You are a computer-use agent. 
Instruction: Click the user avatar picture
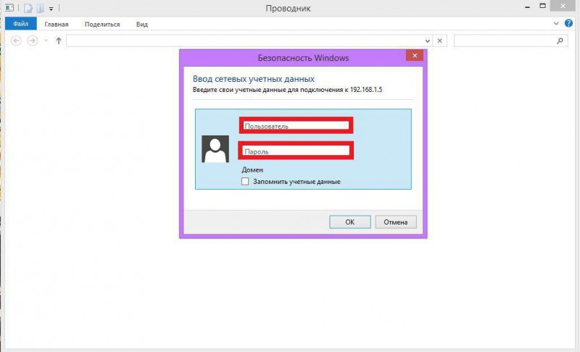215,149
